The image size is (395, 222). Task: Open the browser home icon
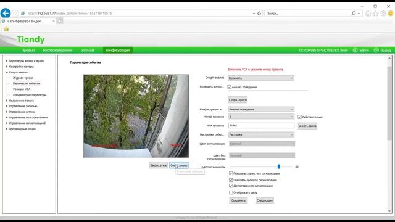click(368, 14)
